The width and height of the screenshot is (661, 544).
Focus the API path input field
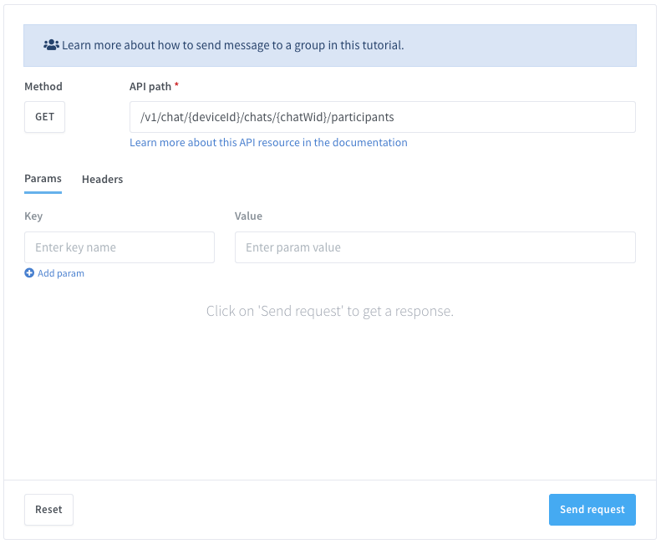click(x=501, y=117)
